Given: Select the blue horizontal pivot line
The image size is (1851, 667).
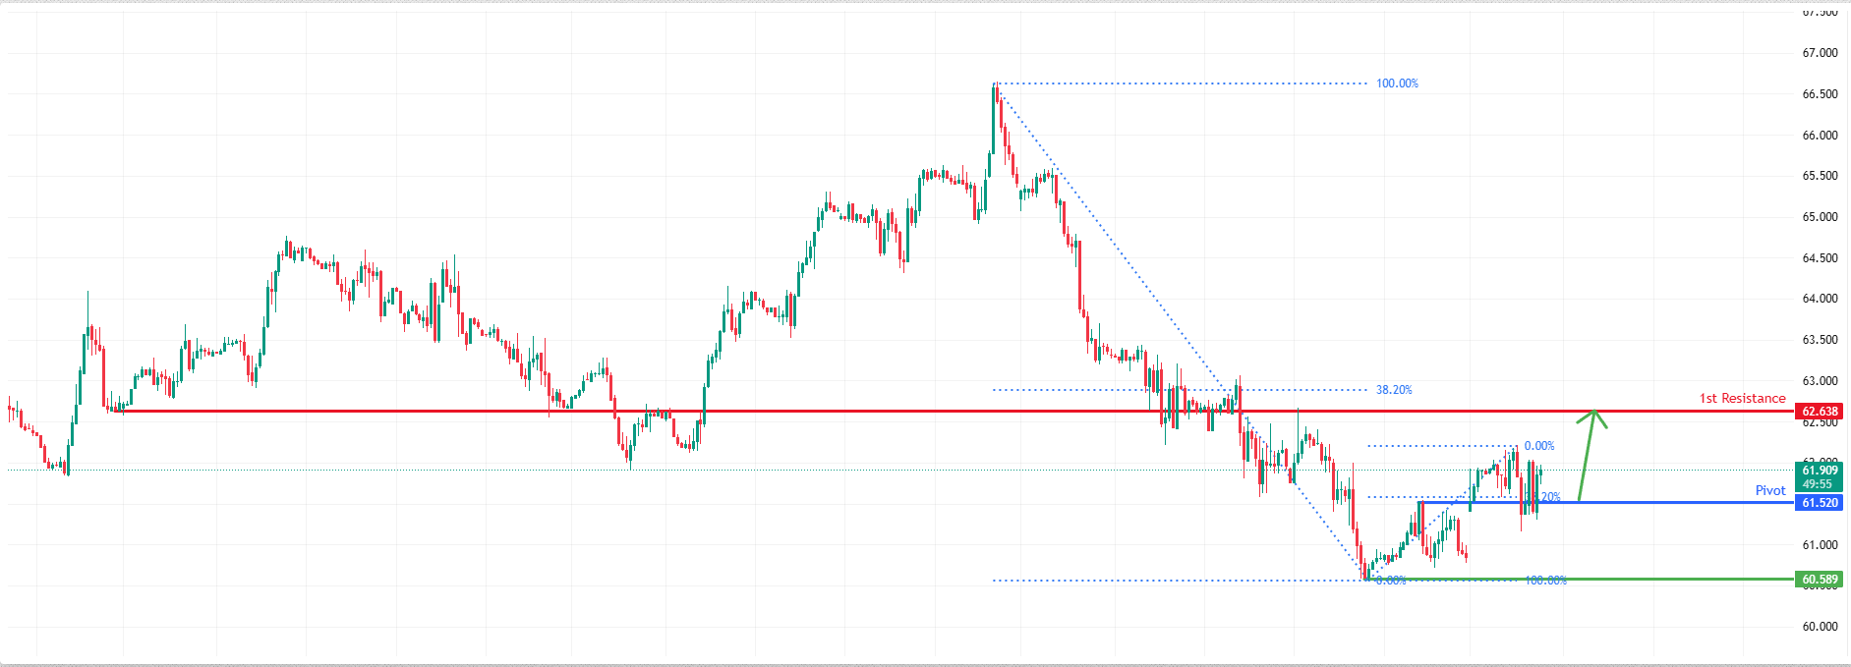Looking at the screenshot, I should coord(1671,502).
